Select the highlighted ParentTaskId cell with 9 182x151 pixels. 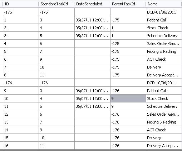(x=128, y=99)
